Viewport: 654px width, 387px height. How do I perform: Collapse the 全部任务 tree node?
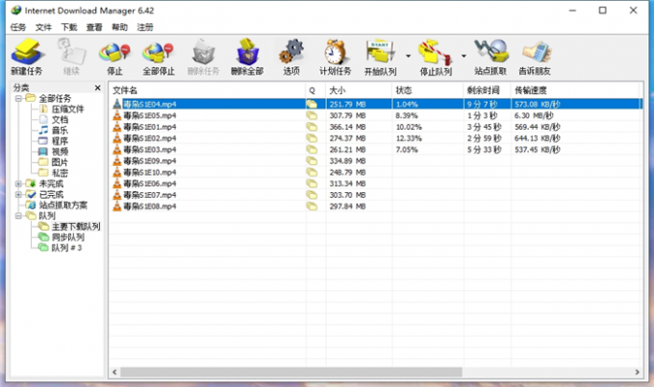click(x=18, y=99)
